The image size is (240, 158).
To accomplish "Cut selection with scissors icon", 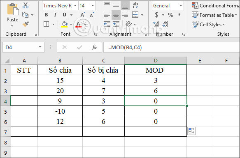I will (x=26, y=5).
